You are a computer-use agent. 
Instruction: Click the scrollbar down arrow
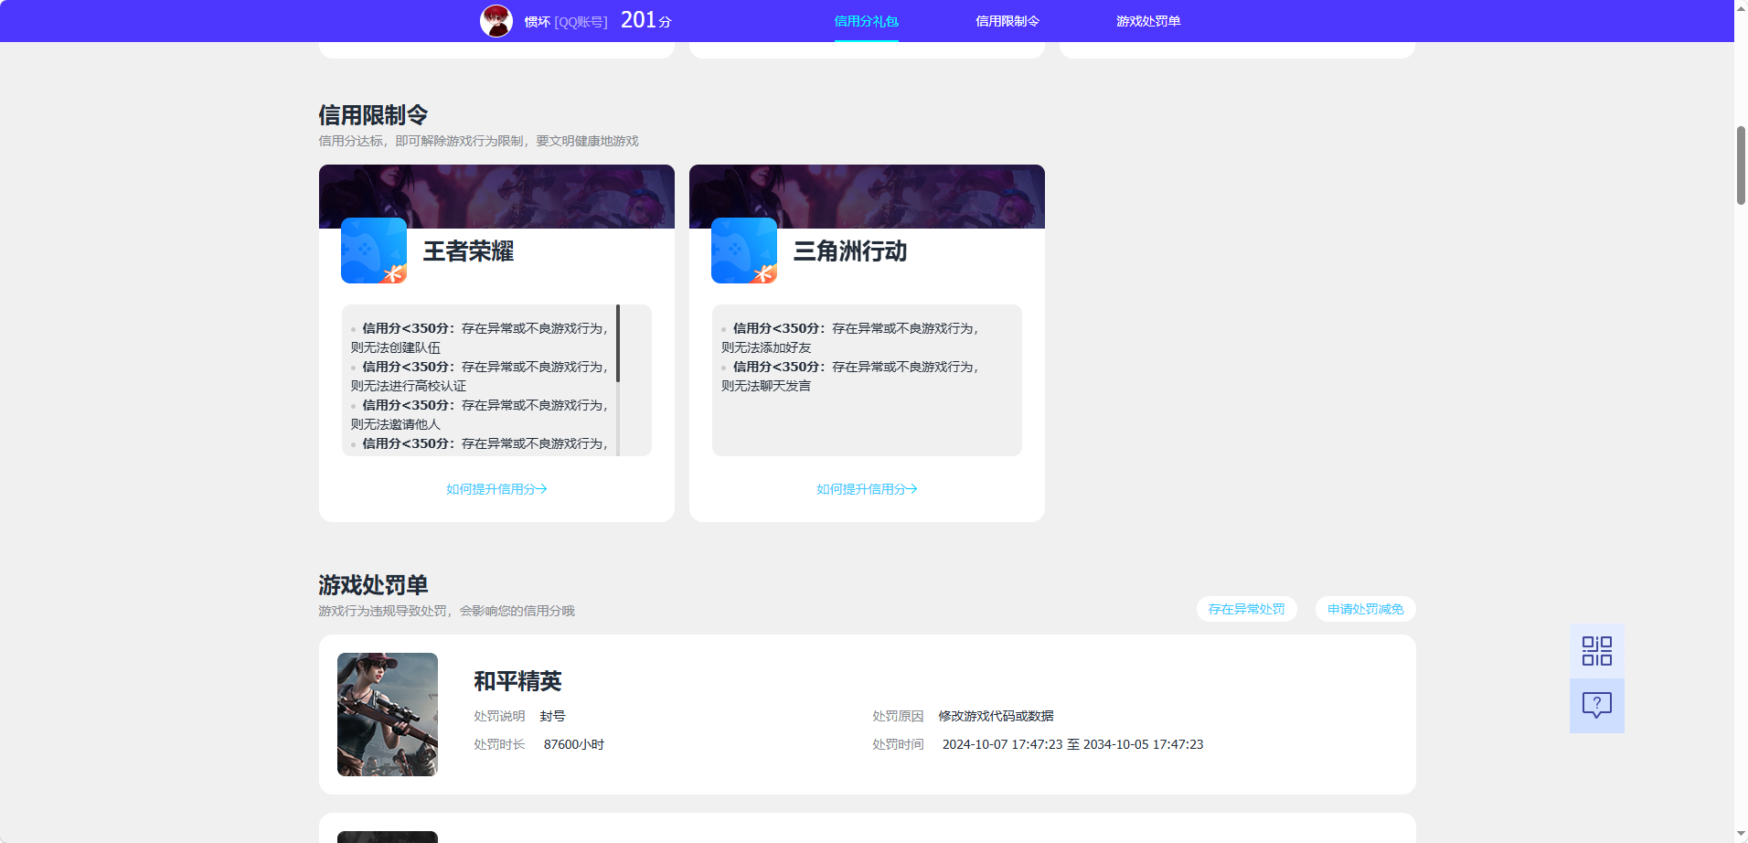[x=1741, y=835]
